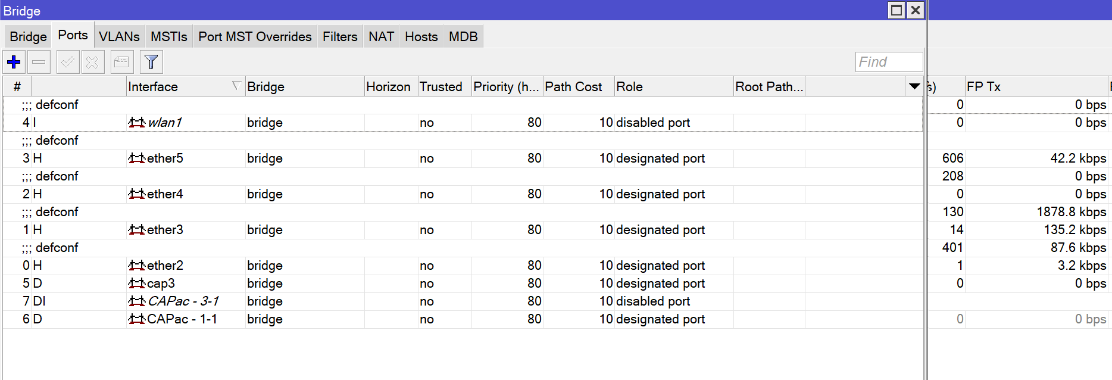Click the Comment note icon
Viewport: 1112px width, 380px height.
[122, 62]
